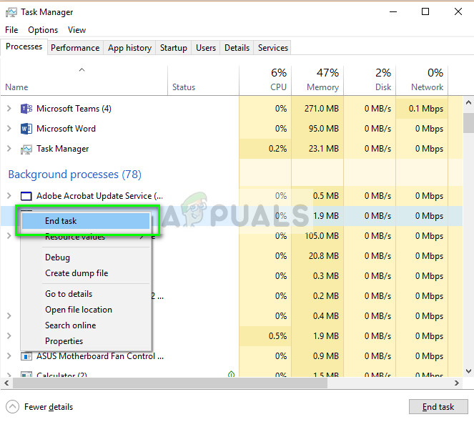Click the Adobe Acrobat Update Service icon

(x=26, y=196)
